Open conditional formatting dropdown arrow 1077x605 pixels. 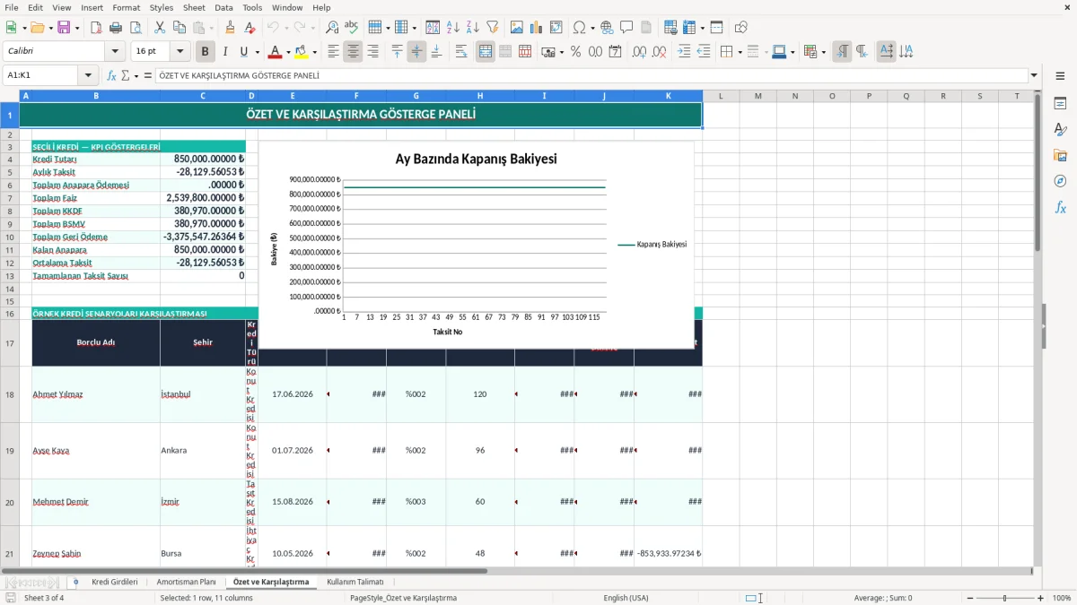(823, 52)
